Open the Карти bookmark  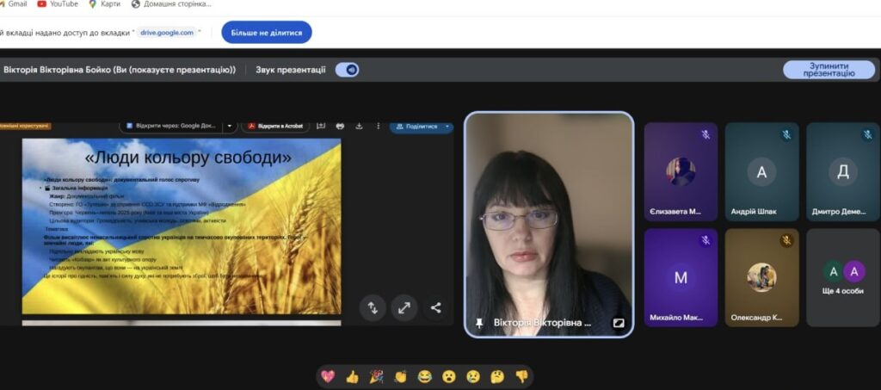106,4
